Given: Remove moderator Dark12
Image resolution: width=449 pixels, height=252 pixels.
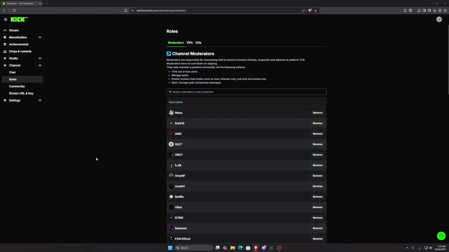Looking at the screenshot, I should pos(317,123).
